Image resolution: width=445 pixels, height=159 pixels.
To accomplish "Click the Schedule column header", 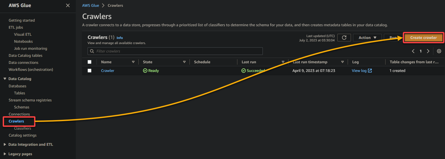I will (202, 62).
